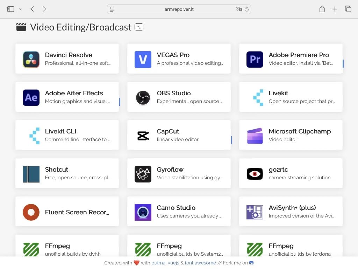The height and width of the screenshot is (269, 358).
Task: Click the text 'Command line interface to ...'
Action: (x=78, y=139)
